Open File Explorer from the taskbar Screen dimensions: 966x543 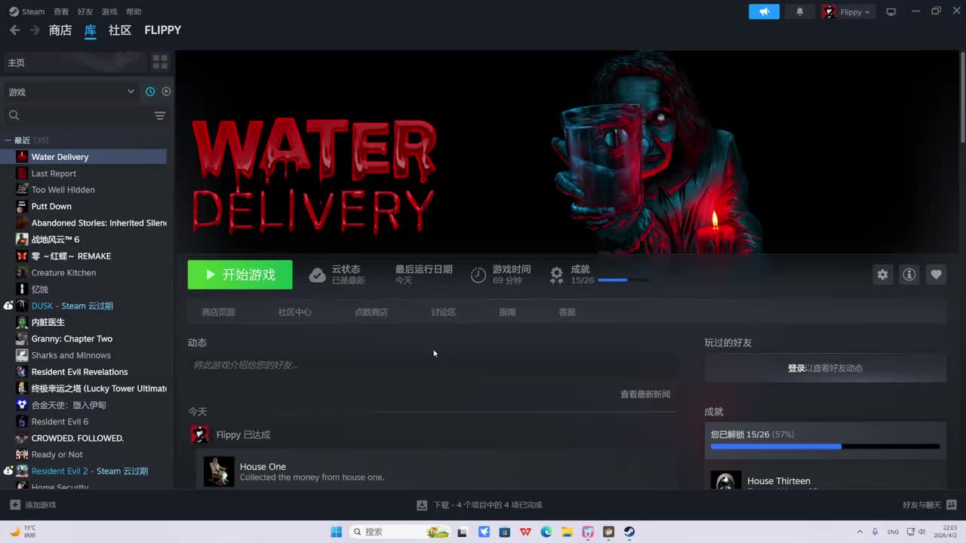[x=567, y=532]
